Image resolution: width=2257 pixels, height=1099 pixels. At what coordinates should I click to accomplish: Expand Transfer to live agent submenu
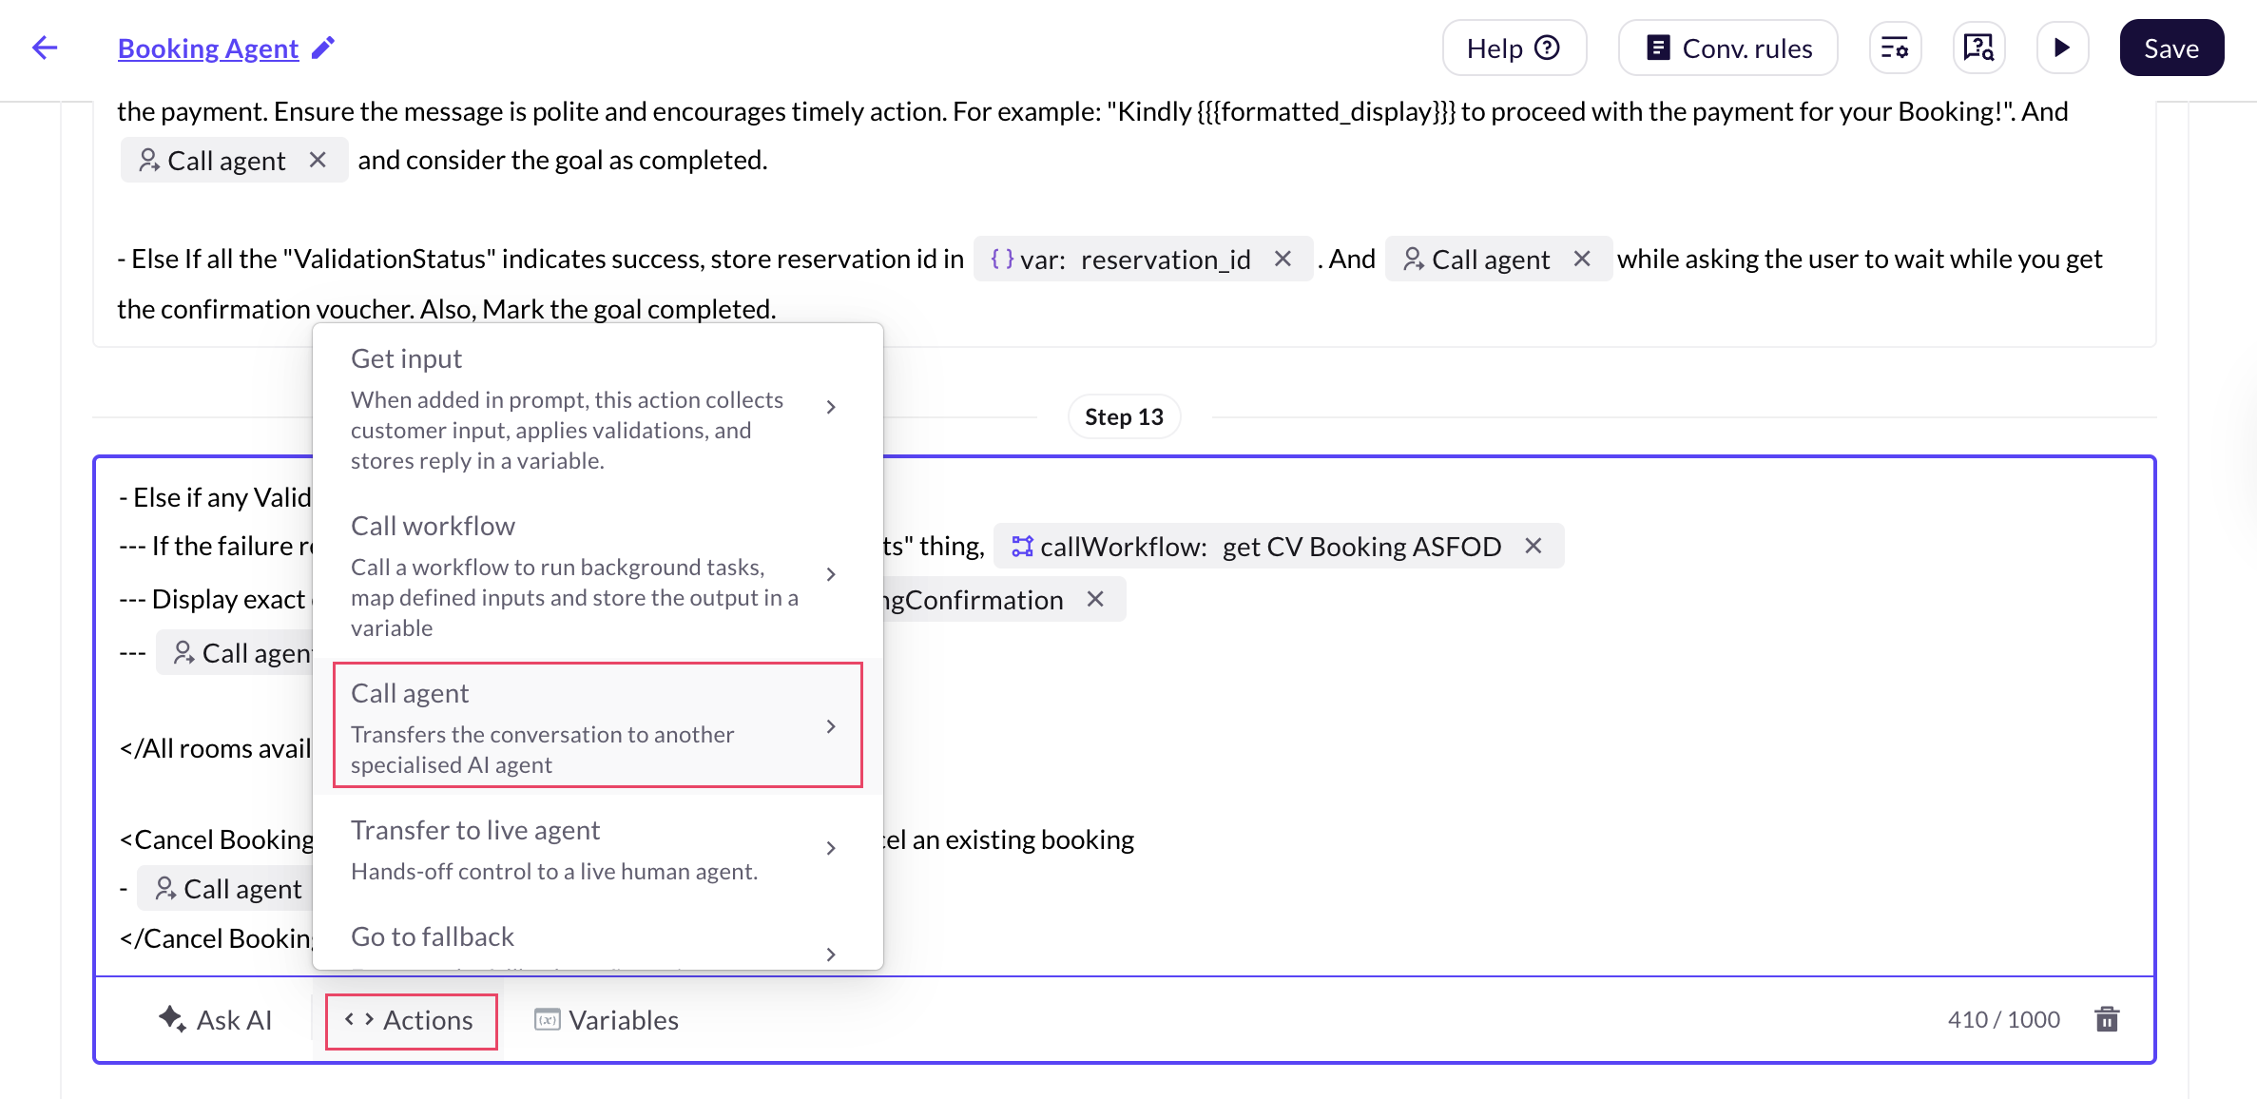[831, 848]
